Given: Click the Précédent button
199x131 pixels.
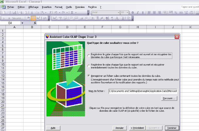Looking at the screenshot, I should coord(137,128).
